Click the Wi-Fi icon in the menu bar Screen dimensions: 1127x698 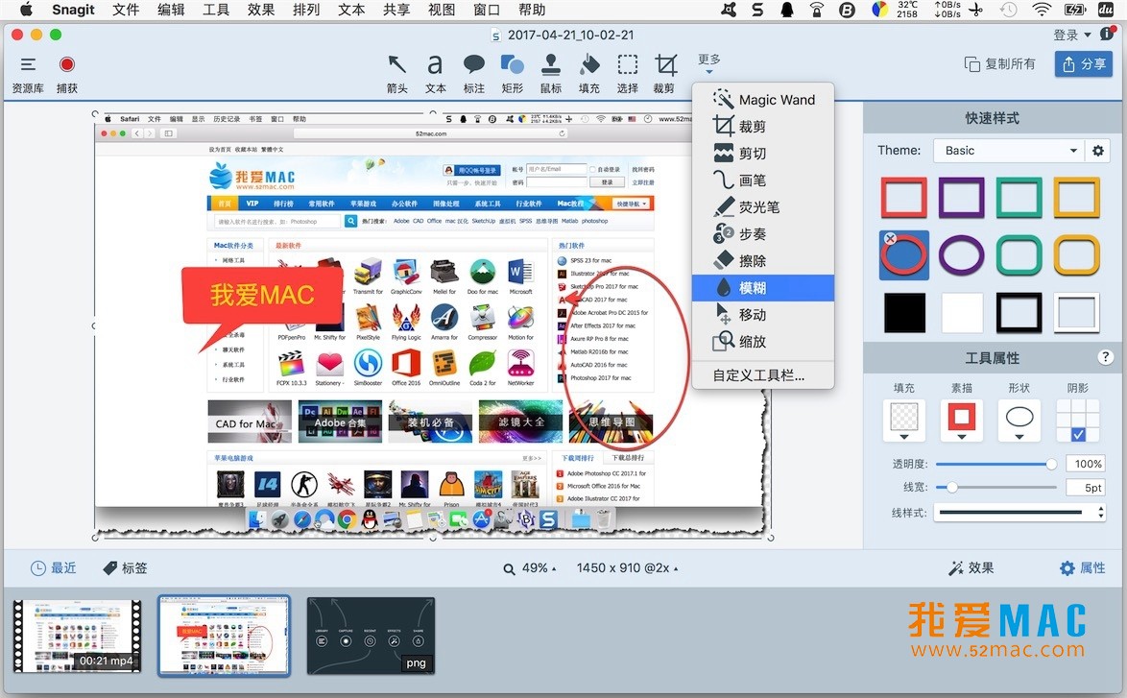pos(1042,10)
